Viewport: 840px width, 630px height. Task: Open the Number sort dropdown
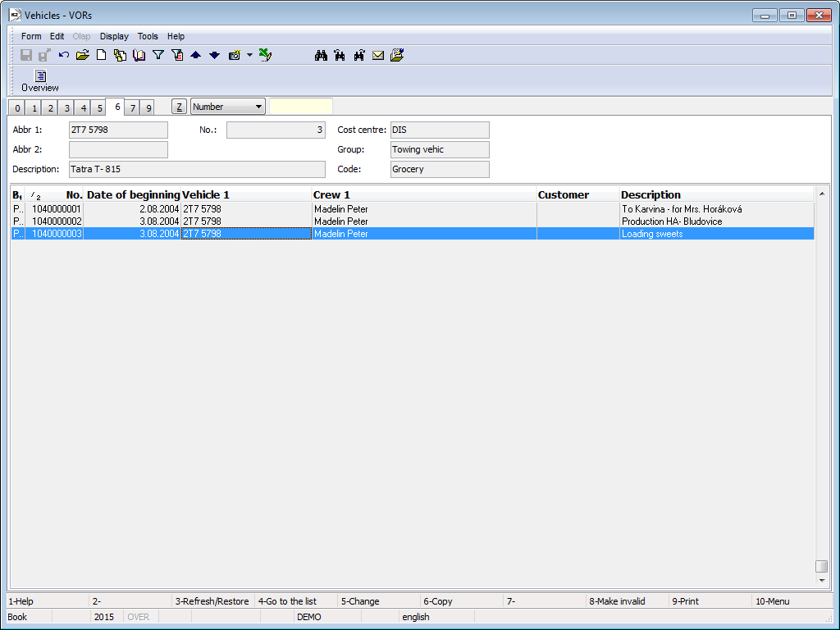point(228,107)
